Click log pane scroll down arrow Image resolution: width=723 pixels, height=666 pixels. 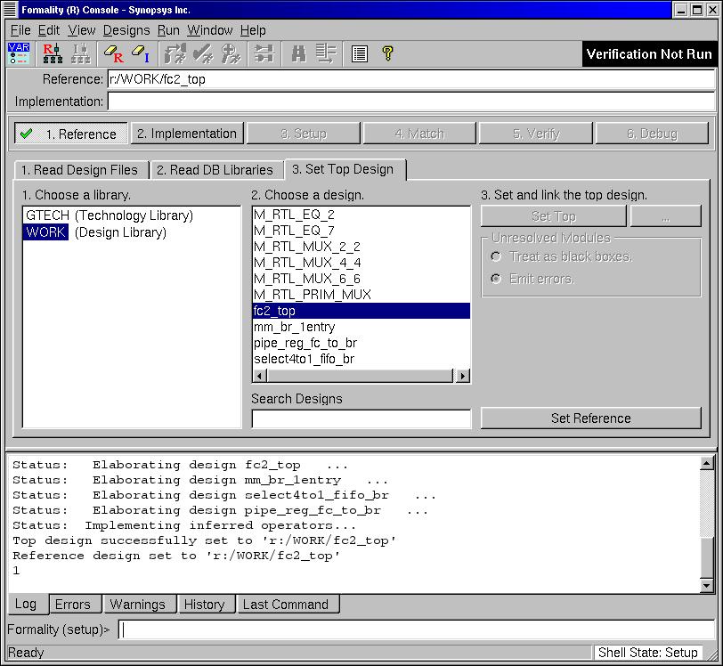point(706,585)
